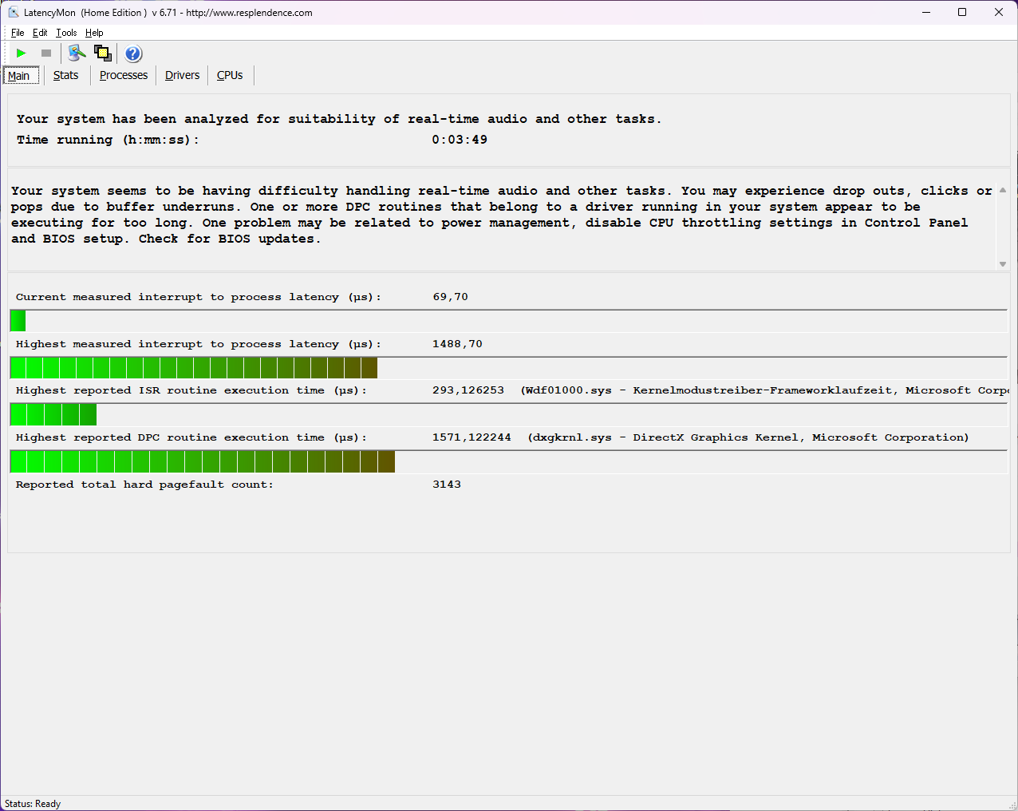The width and height of the screenshot is (1018, 811).
Task: Switch to the Stats tab
Action: point(65,75)
